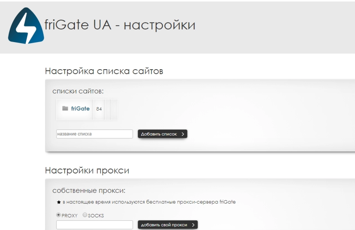Open the friGate site list folder
The width and height of the screenshot is (355, 230).
[x=65, y=108]
